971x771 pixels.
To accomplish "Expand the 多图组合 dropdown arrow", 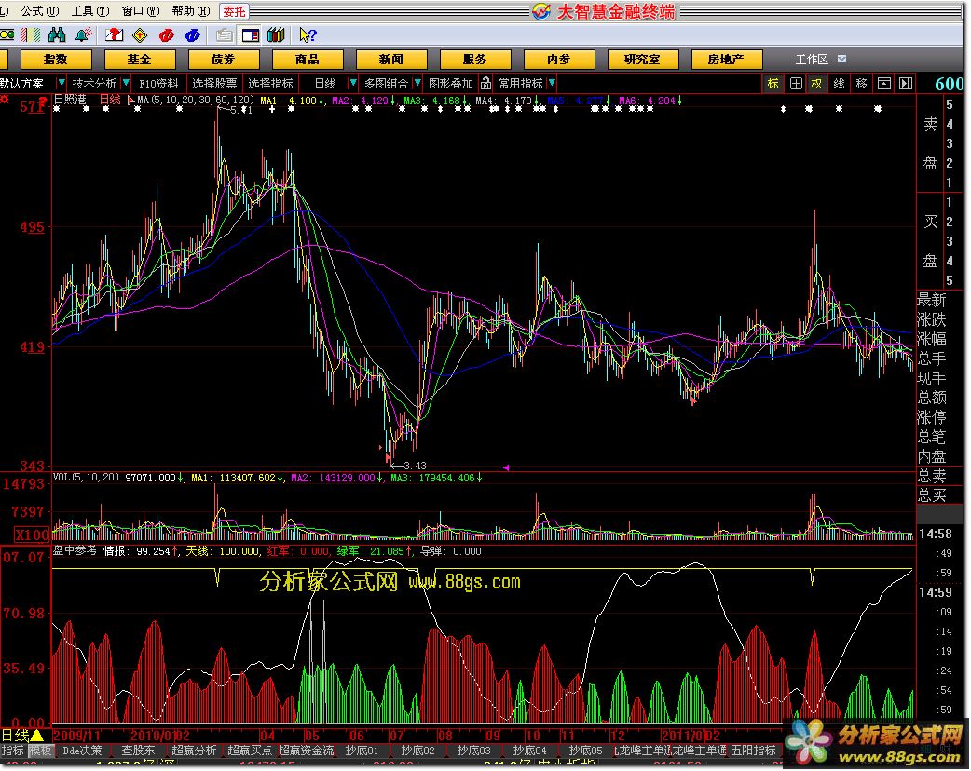I will click(x=417, y=82).
